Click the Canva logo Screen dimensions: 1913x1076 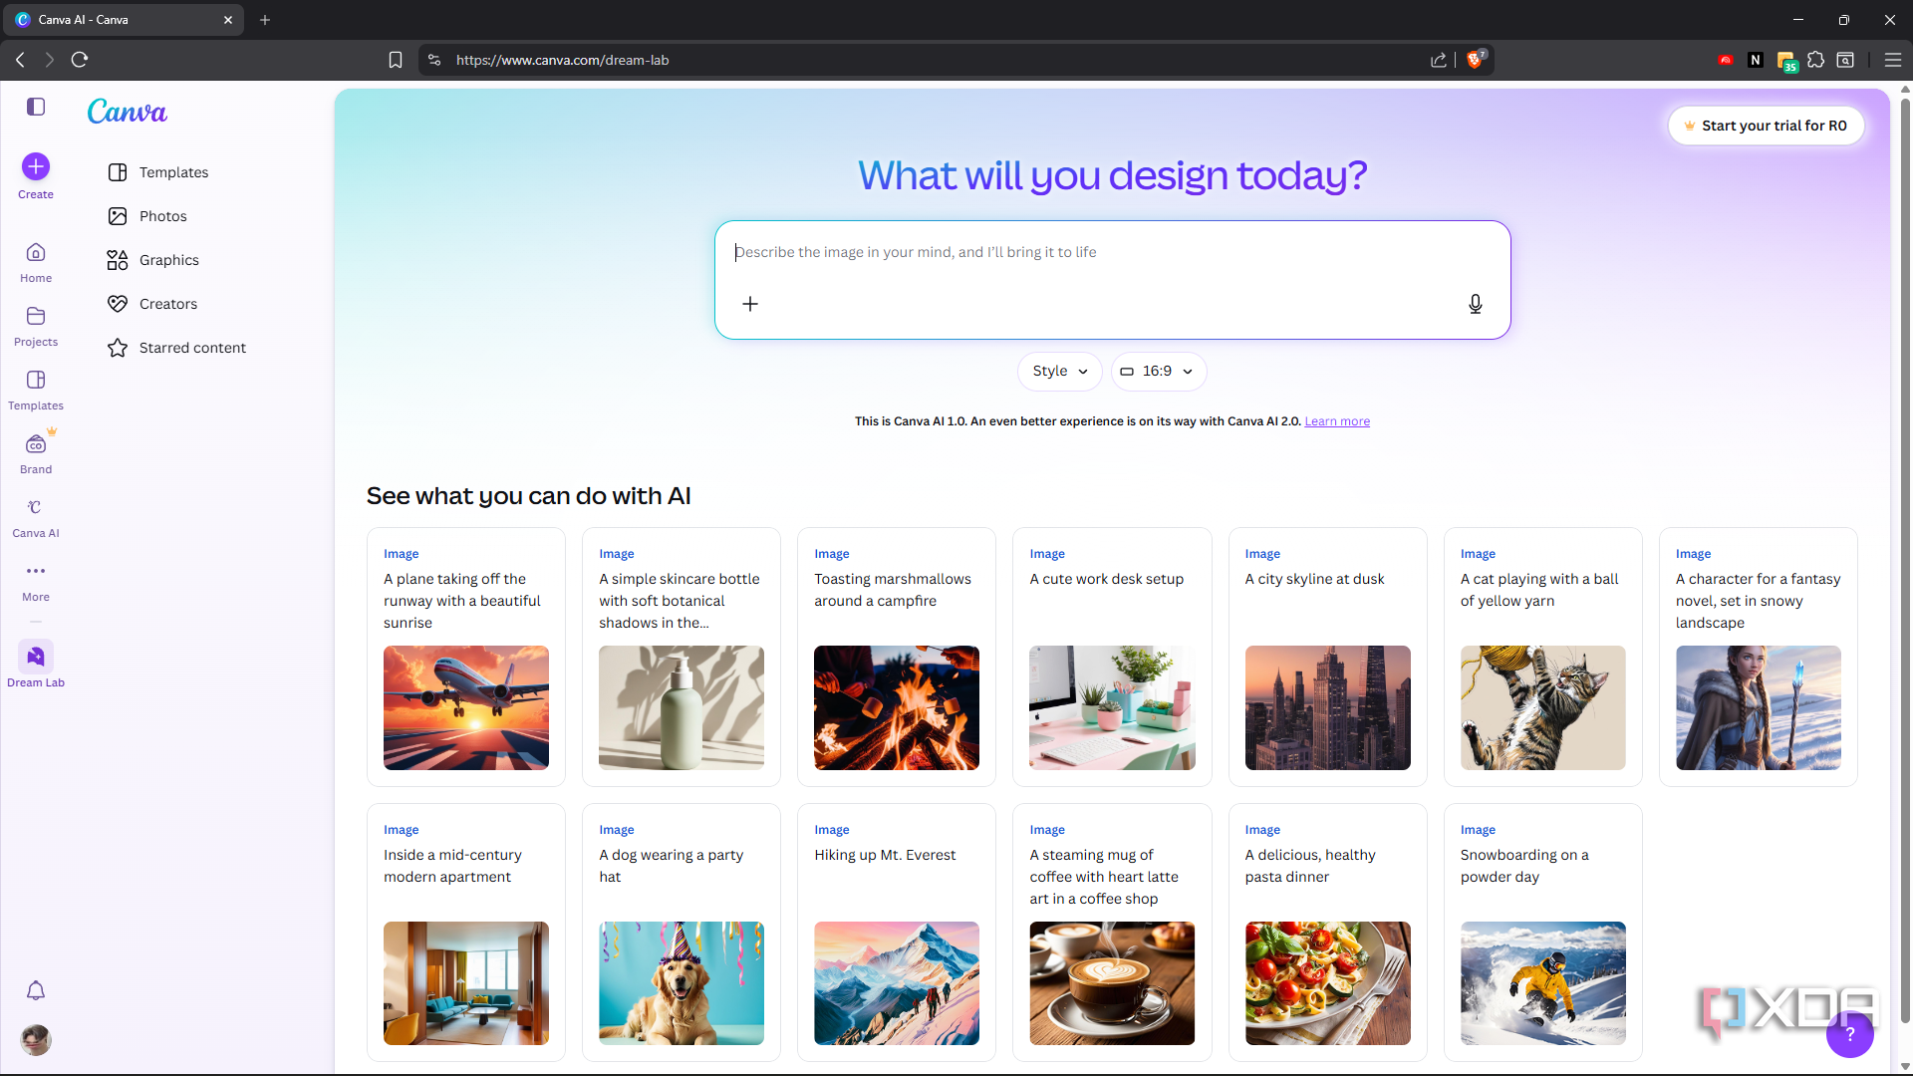pyautogui.click(x=128, y=112)
